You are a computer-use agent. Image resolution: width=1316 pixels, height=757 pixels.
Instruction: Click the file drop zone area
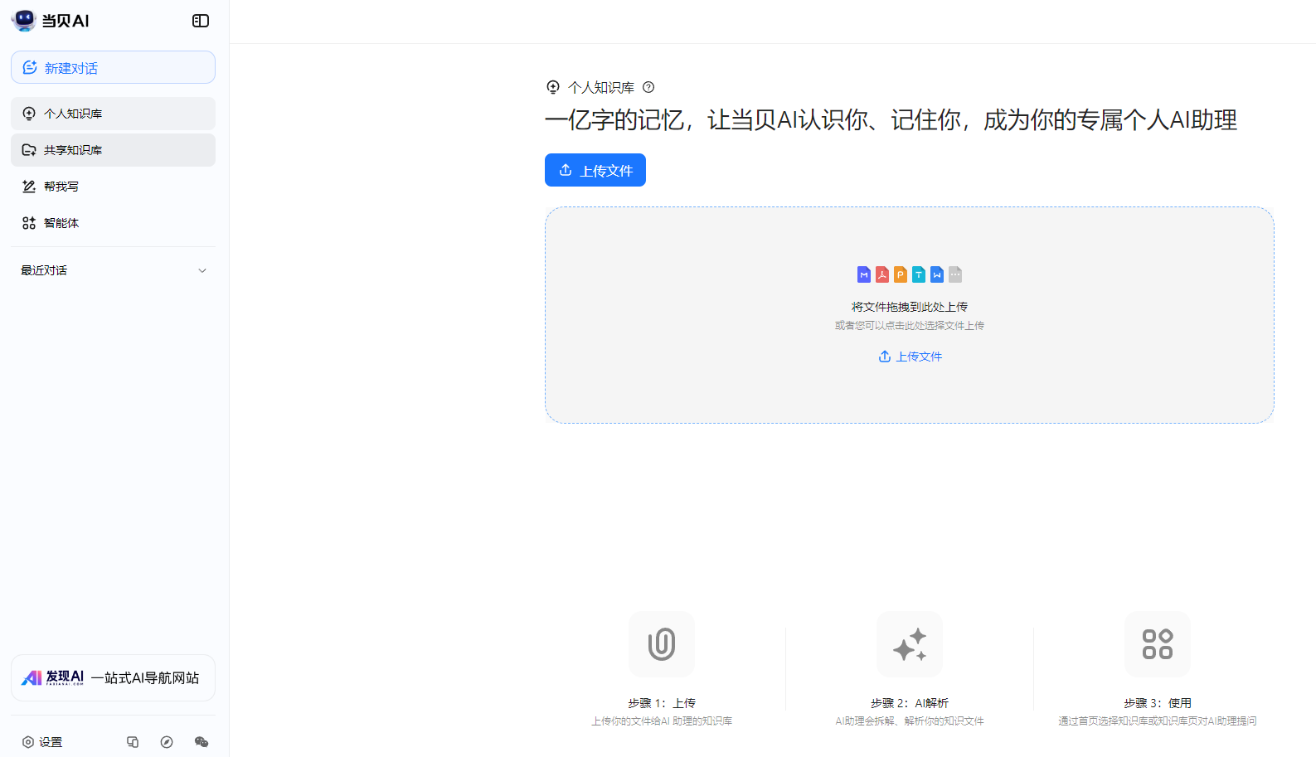coord(910,315)
